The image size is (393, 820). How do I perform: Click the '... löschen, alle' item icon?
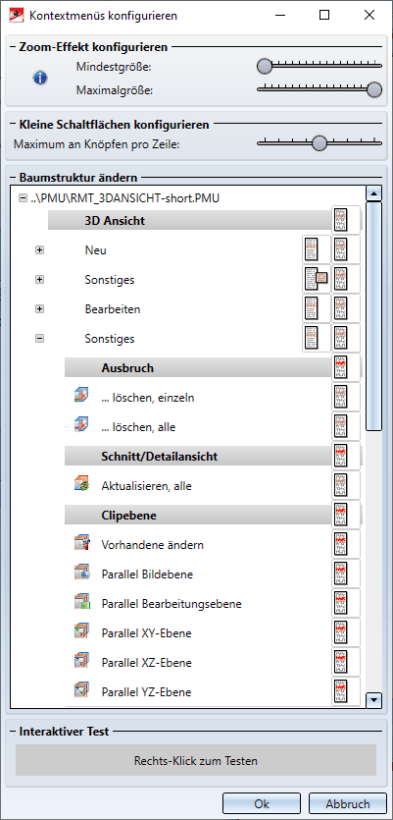82,426
